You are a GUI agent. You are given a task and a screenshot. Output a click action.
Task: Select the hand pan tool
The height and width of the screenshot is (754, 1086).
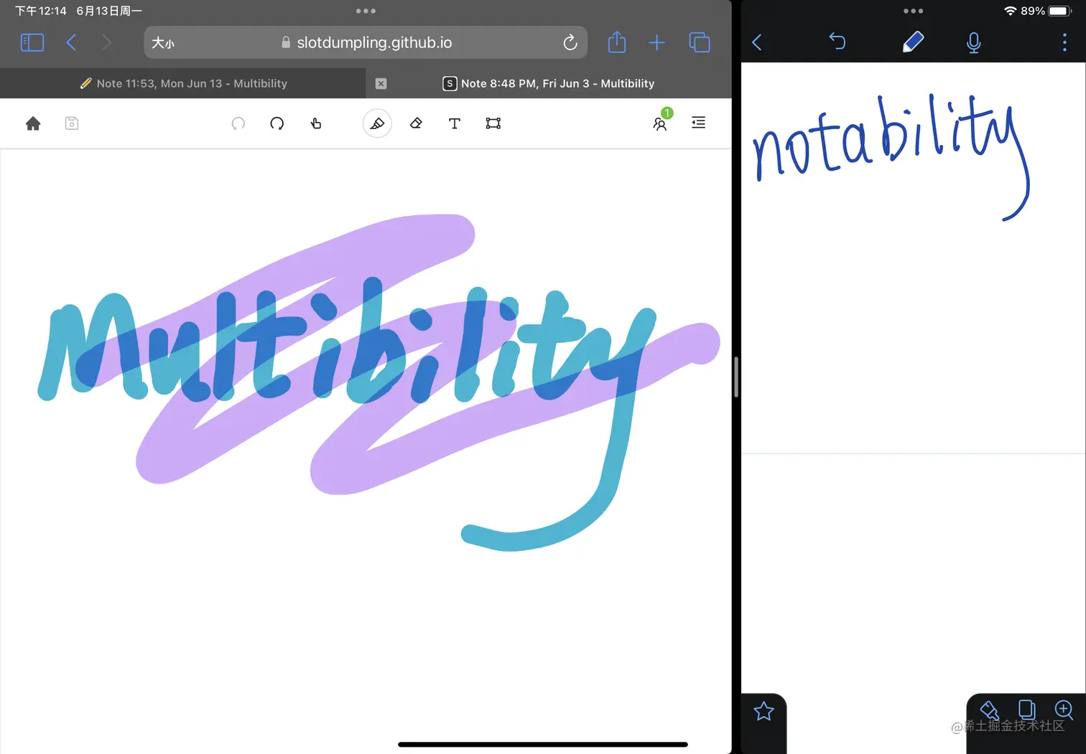316,123
